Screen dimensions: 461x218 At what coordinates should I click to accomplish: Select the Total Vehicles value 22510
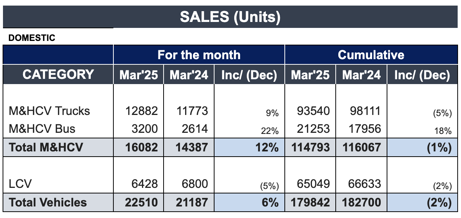[x=142, y=202]
